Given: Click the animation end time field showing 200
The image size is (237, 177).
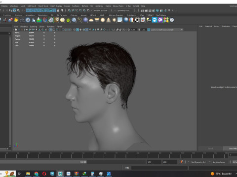Looking at the screenshot, I should [x=170, y=162].
